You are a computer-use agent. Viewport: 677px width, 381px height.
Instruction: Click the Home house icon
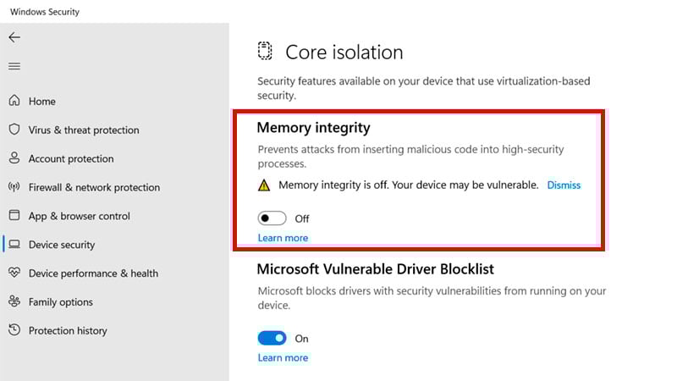[14, 101]
